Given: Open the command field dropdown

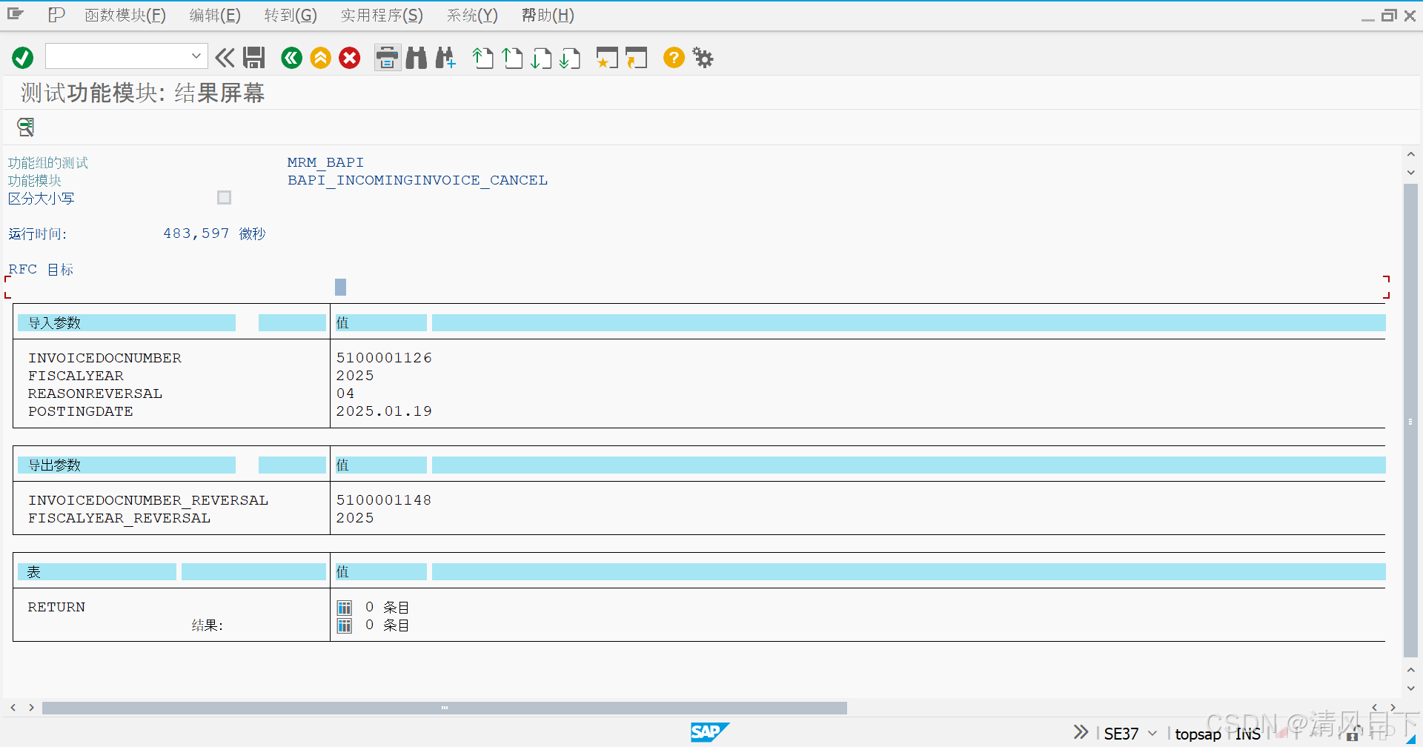Looking at the screenshot, I should pyautogui.click(x=196, y=56).
